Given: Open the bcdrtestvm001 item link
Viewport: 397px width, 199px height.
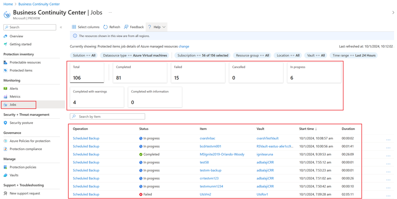Looking at the screenshot, I should (x=210, y=146).
